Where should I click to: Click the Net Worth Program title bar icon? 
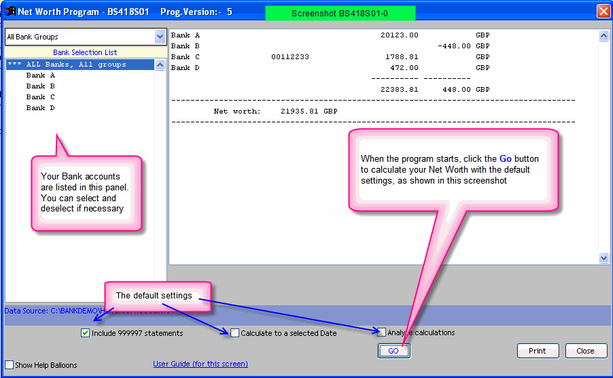pos(10,12)
